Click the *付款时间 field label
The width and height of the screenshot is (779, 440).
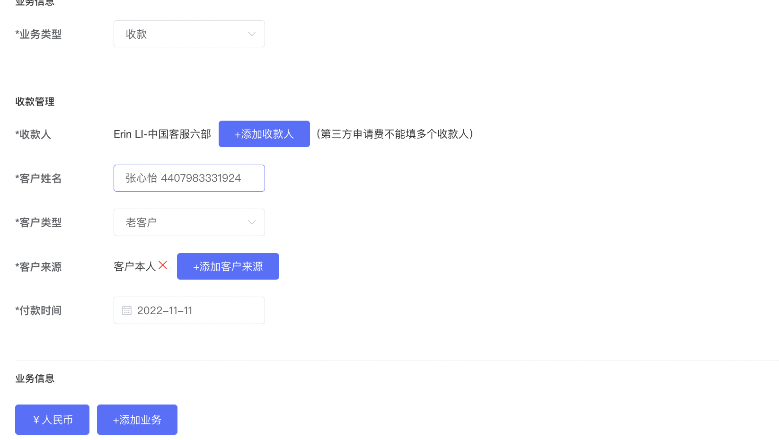38,310
